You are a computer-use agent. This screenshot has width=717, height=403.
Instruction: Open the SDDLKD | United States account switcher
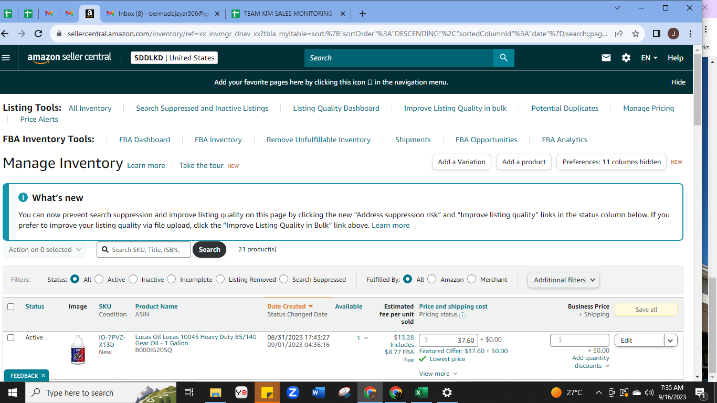(x=174, y=58)
